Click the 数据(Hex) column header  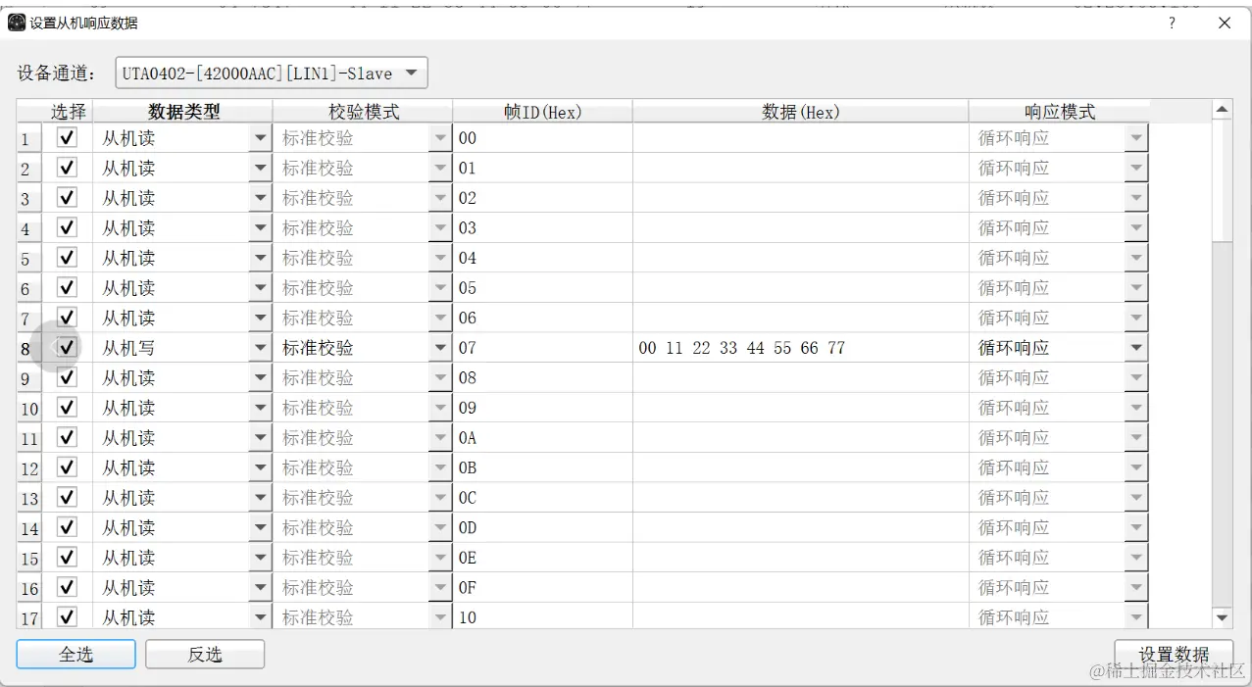(801, 112)
